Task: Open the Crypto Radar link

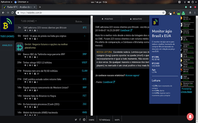Action: [186, 92]
